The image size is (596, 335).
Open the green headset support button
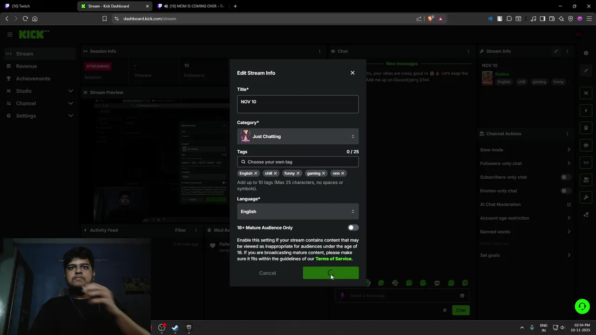click(x=582, y=306)
